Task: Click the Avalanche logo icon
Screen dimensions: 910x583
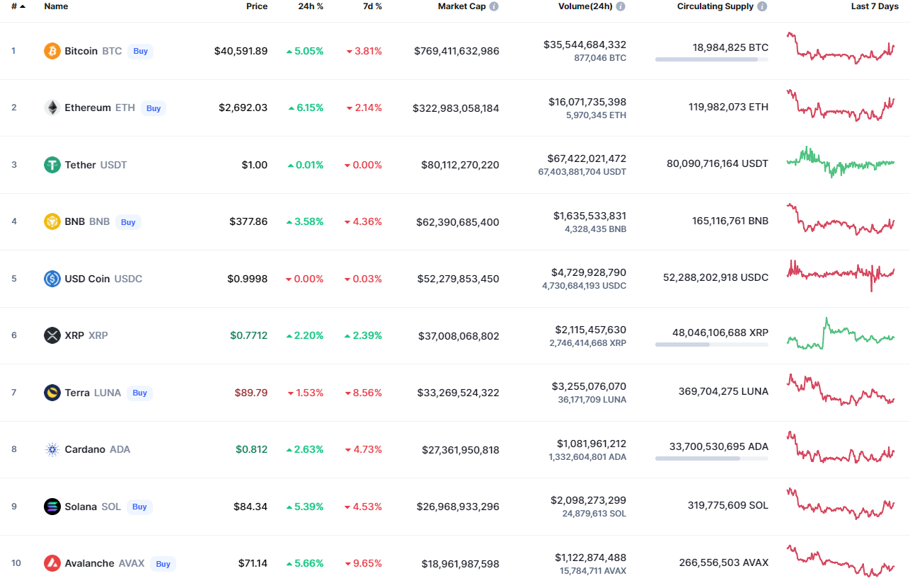Action: (x=52, y=563)
